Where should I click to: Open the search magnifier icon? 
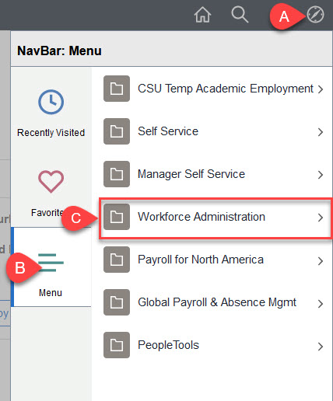240,15
